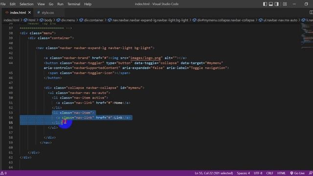
Task: Click the closing </ul> tag on line 56
Action: [53, 128]
